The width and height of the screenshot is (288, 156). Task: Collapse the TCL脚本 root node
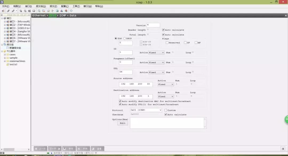click(x=2, y=51)
